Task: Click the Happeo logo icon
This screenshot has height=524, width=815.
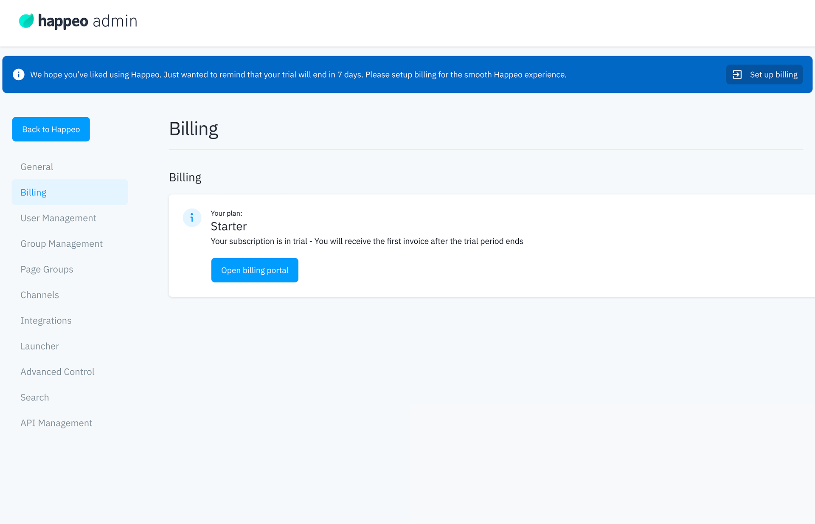Action: (x=26, y=20)
